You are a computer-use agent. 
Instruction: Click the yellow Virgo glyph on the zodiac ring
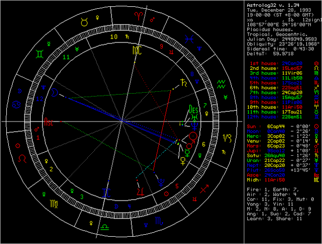(54, 203)
